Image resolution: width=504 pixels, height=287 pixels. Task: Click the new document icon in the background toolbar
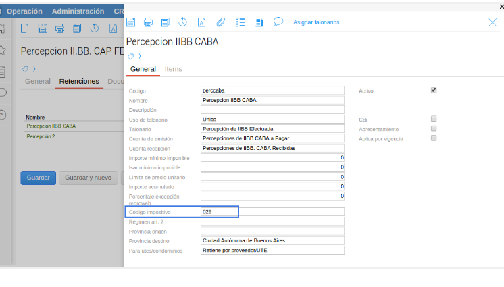25,28
